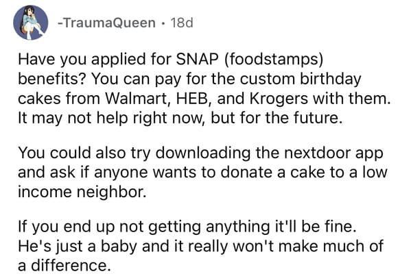Image resolution: width=411 pixels, height=276 pixels.
Task: Click the word SNAP in the comment
Action: click(x=197, y=59)
